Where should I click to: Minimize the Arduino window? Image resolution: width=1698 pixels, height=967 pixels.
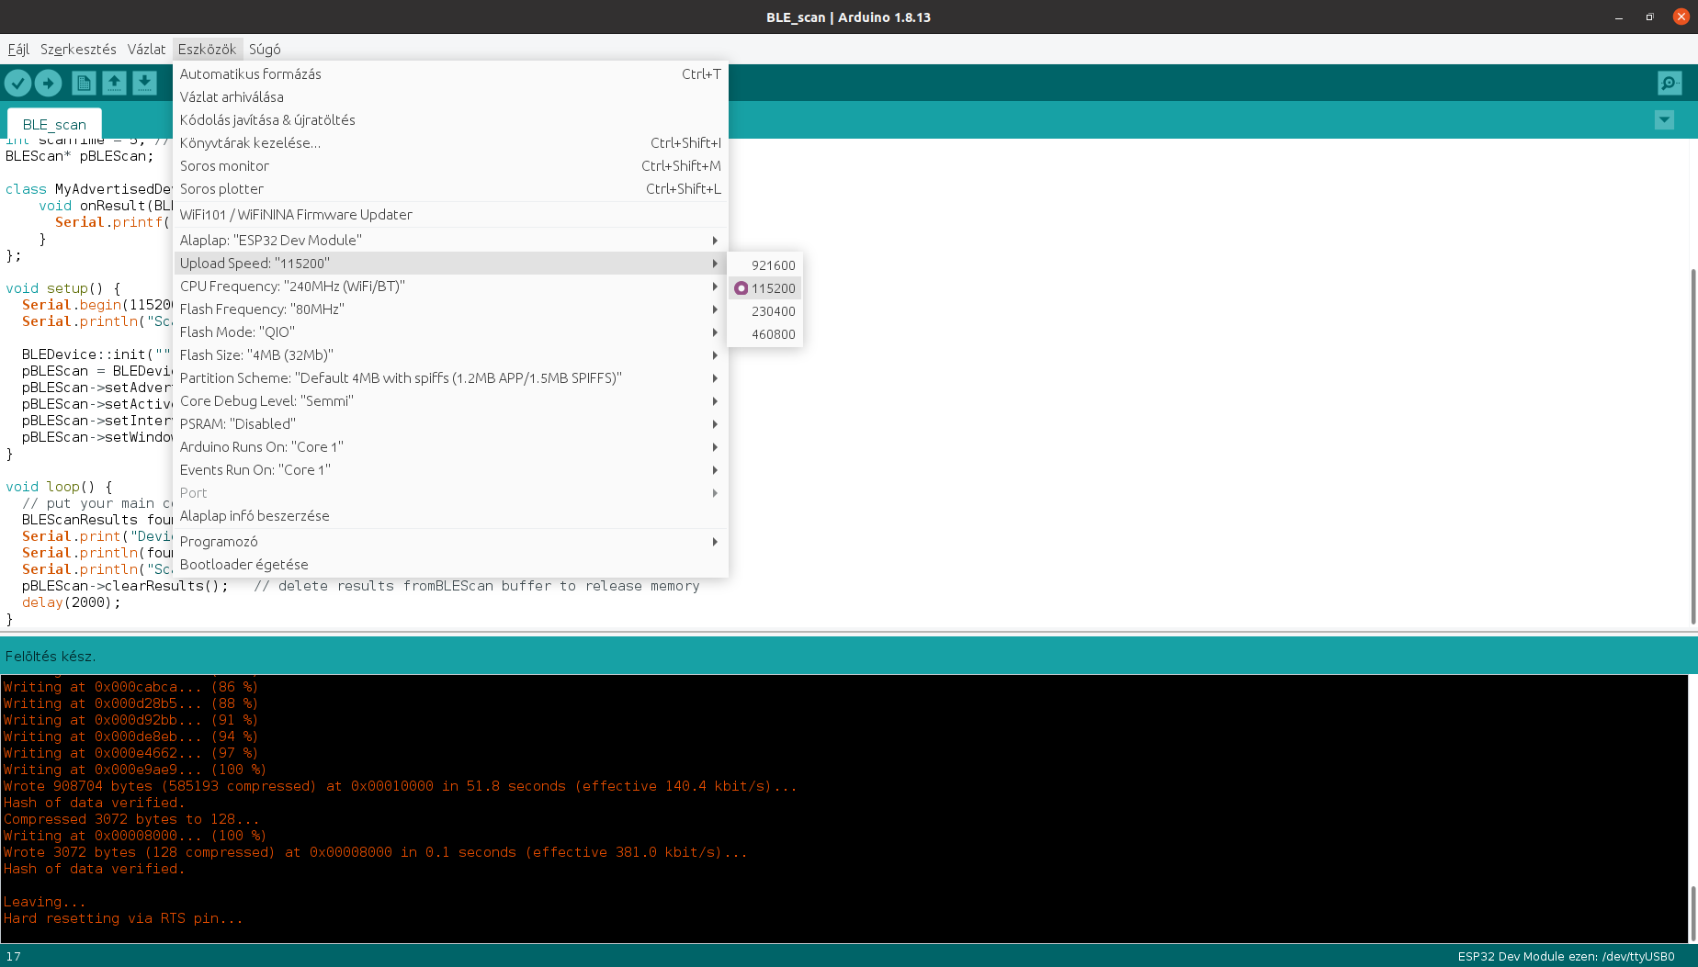click(1619, 17)
